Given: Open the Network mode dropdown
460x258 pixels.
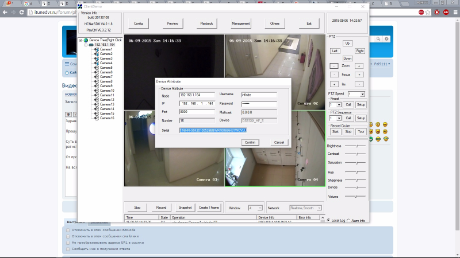Looking at the screenshot, I should coord(319,208).
